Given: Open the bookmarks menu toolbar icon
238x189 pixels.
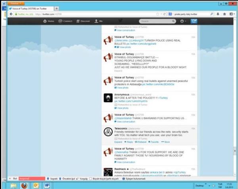Looking at the screenshot, I should [x=232, y=14].
